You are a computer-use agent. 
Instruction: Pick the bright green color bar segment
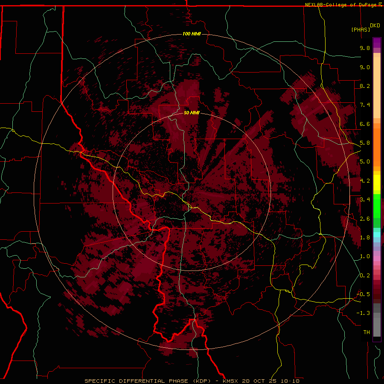377,206
